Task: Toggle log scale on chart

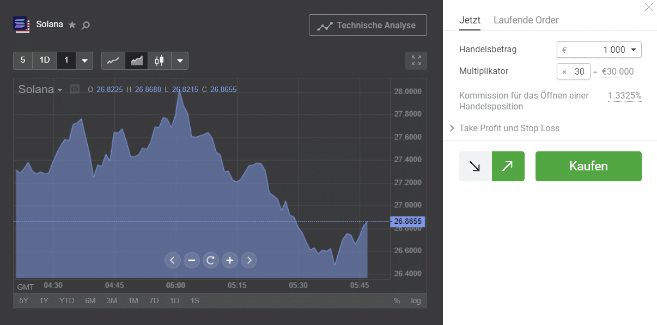Action: pyautogui.click(x=416, y=301)
